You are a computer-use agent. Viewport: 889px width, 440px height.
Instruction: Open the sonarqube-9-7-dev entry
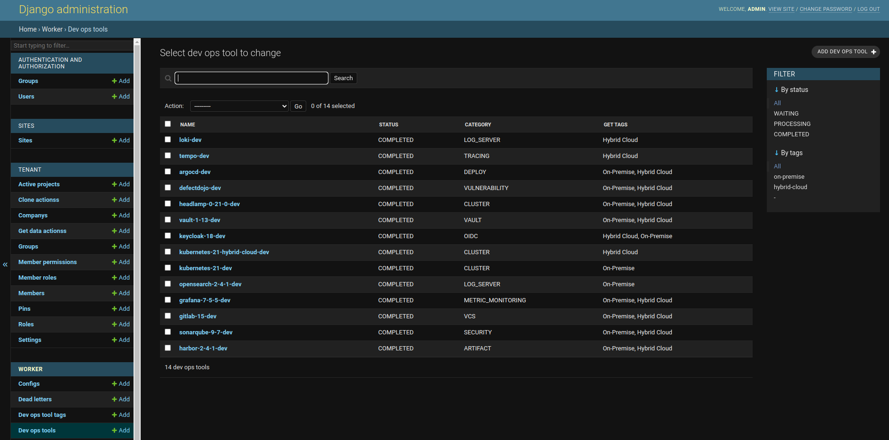206,332
